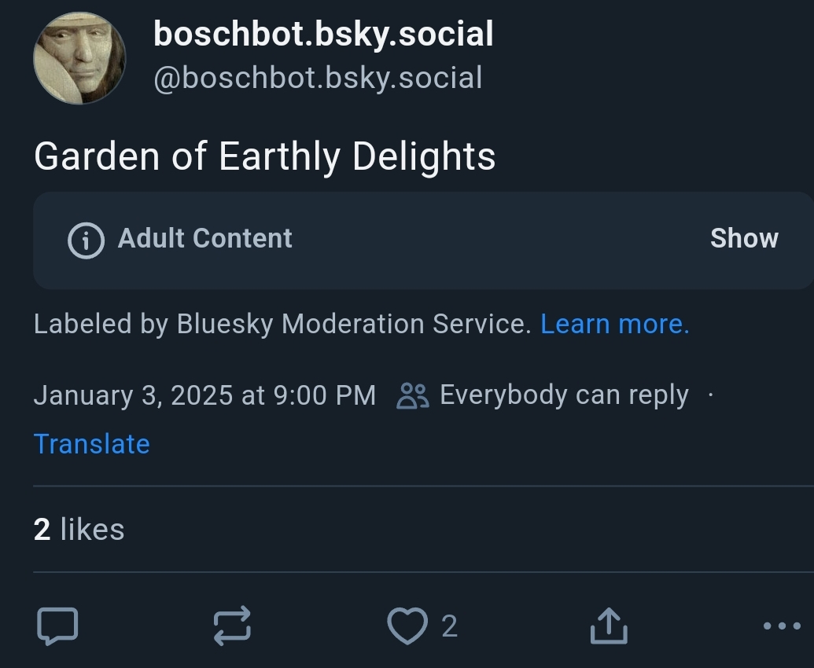This screenshot has width=814, height=668.
Task: View the list of 2 likes
Action: point(79,530)
